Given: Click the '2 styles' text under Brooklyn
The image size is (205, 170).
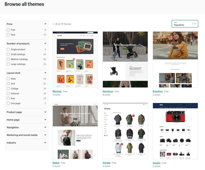Looking at the screenshot, I should [156, 95].
